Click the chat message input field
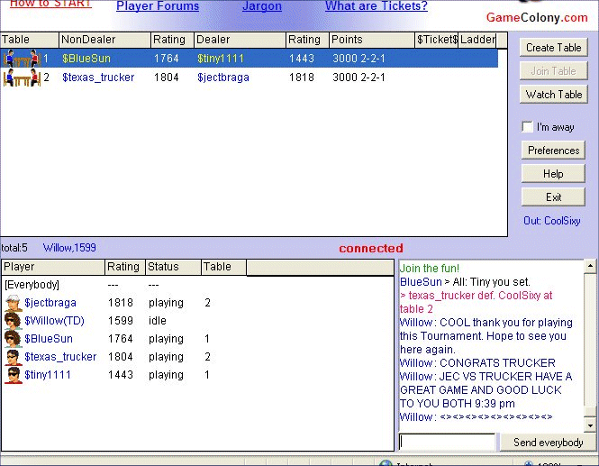Viewport: 599px width, 466px height. (x=447, y=443)
